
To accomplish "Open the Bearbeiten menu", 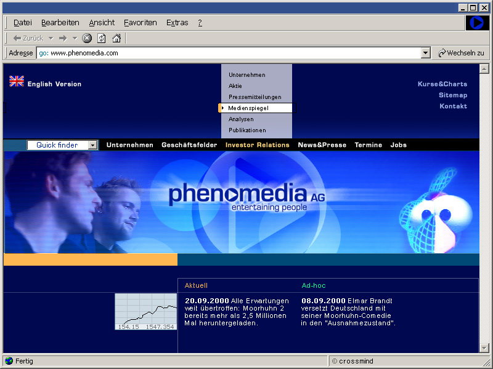I will click(60, 23).
